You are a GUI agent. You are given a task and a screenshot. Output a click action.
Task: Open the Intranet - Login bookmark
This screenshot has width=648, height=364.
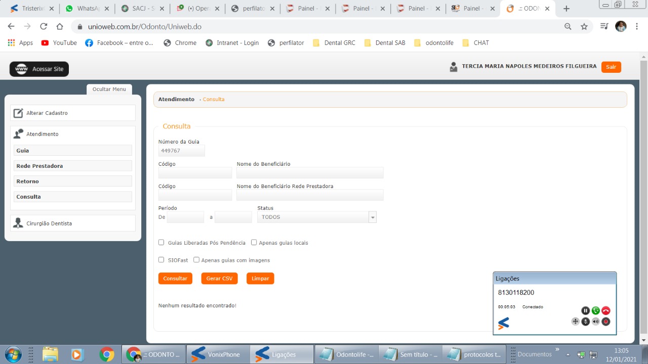click(232, 43)
